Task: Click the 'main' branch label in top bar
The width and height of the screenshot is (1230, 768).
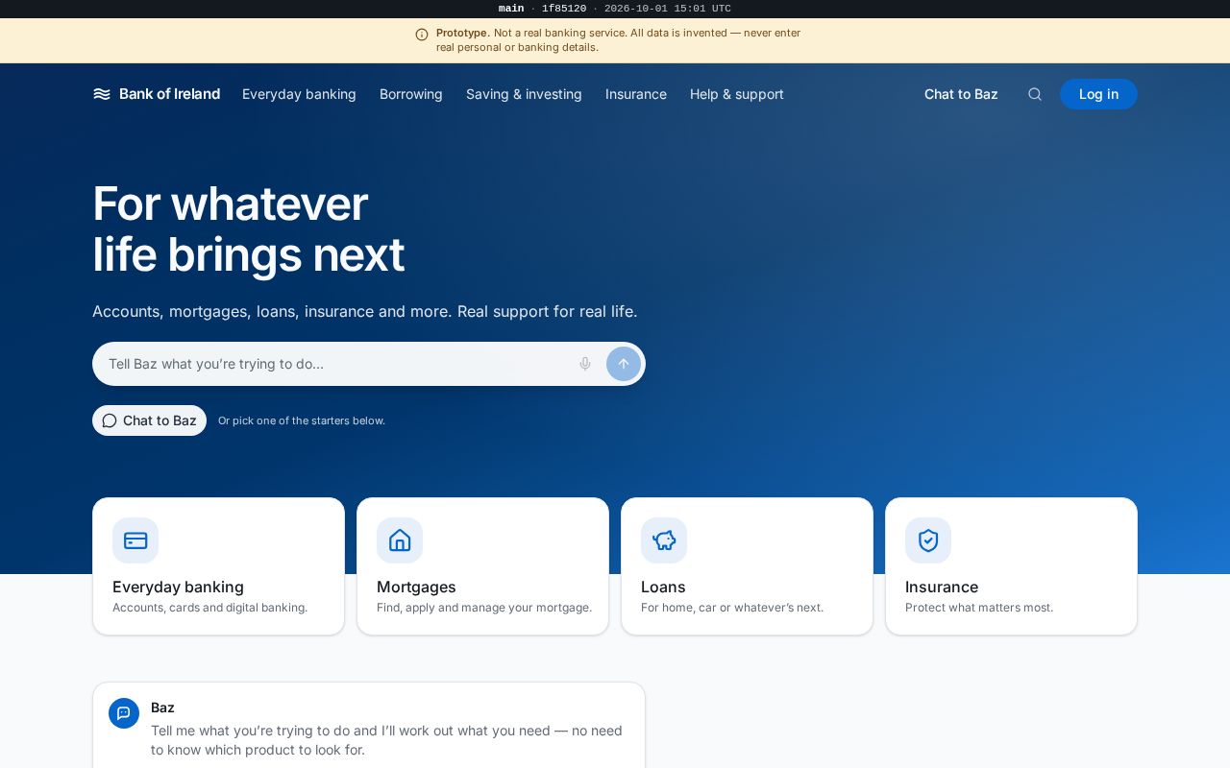Action: (x=511, y=9)
